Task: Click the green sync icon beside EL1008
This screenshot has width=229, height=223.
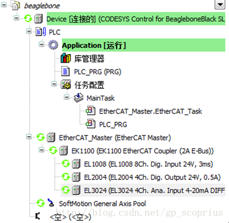Action: pos(66,164)
